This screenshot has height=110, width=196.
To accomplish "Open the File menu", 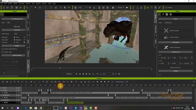I will [x=2, y=4].
